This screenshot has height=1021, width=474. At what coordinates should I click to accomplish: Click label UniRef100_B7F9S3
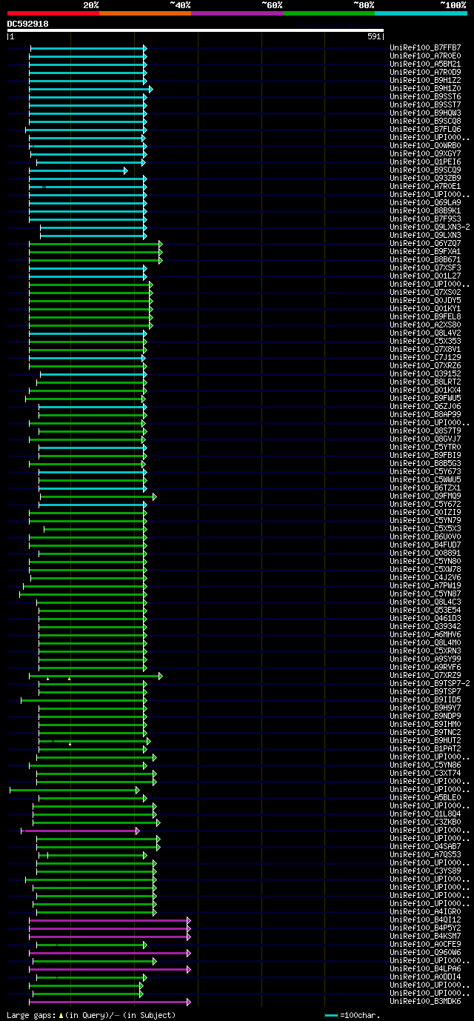tap(425, 219)
